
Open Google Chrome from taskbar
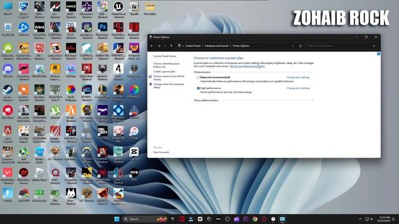(255, 219)
